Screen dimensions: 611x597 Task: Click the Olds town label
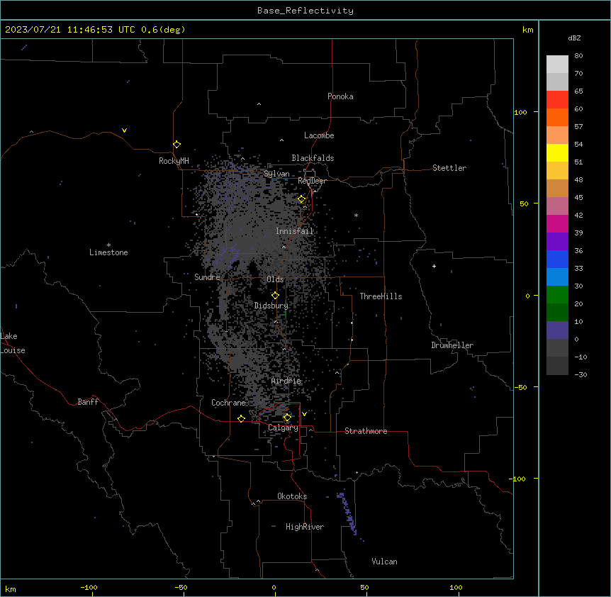275,279
